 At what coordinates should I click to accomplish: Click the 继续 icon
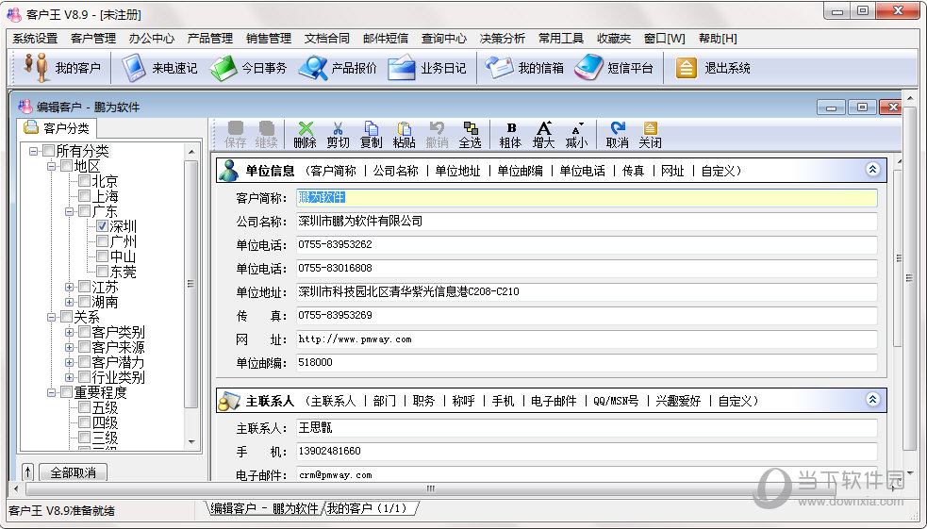(267, 135)
